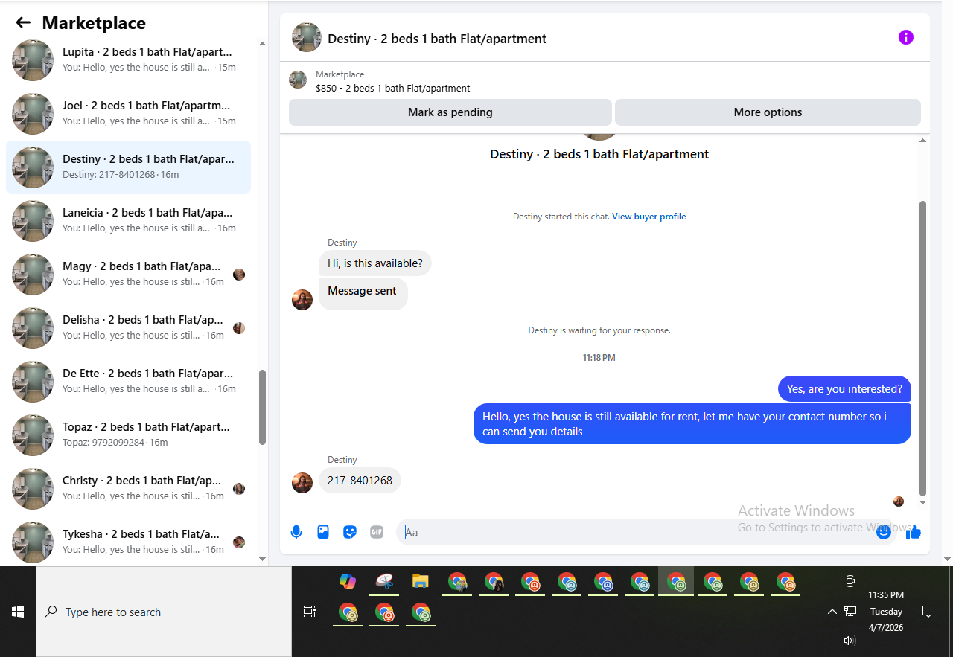The width and height of the screenshot is (953, 657).
Task: Click the up arrow of the conversation list scrollbar
Action: click(x=262, y=44)
